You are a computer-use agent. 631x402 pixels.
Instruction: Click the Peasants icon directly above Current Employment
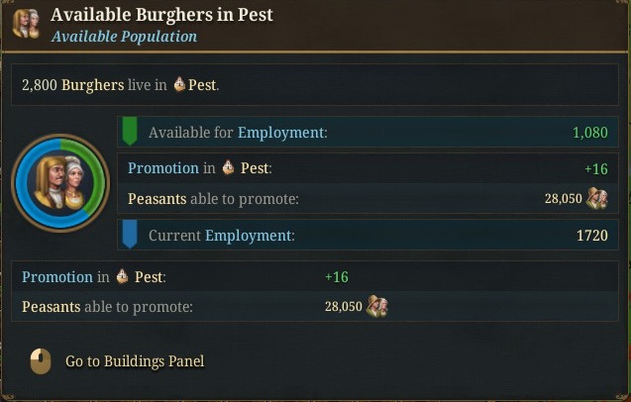[x=596, y=199]
